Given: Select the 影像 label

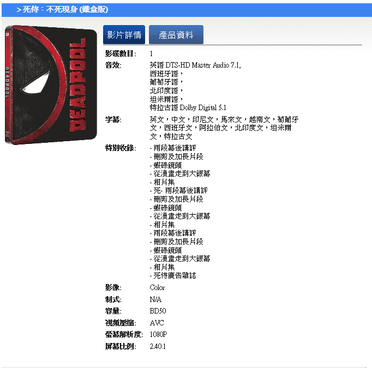Looking at the screenshot, I should pyautogui.click(x=113, y=288).
